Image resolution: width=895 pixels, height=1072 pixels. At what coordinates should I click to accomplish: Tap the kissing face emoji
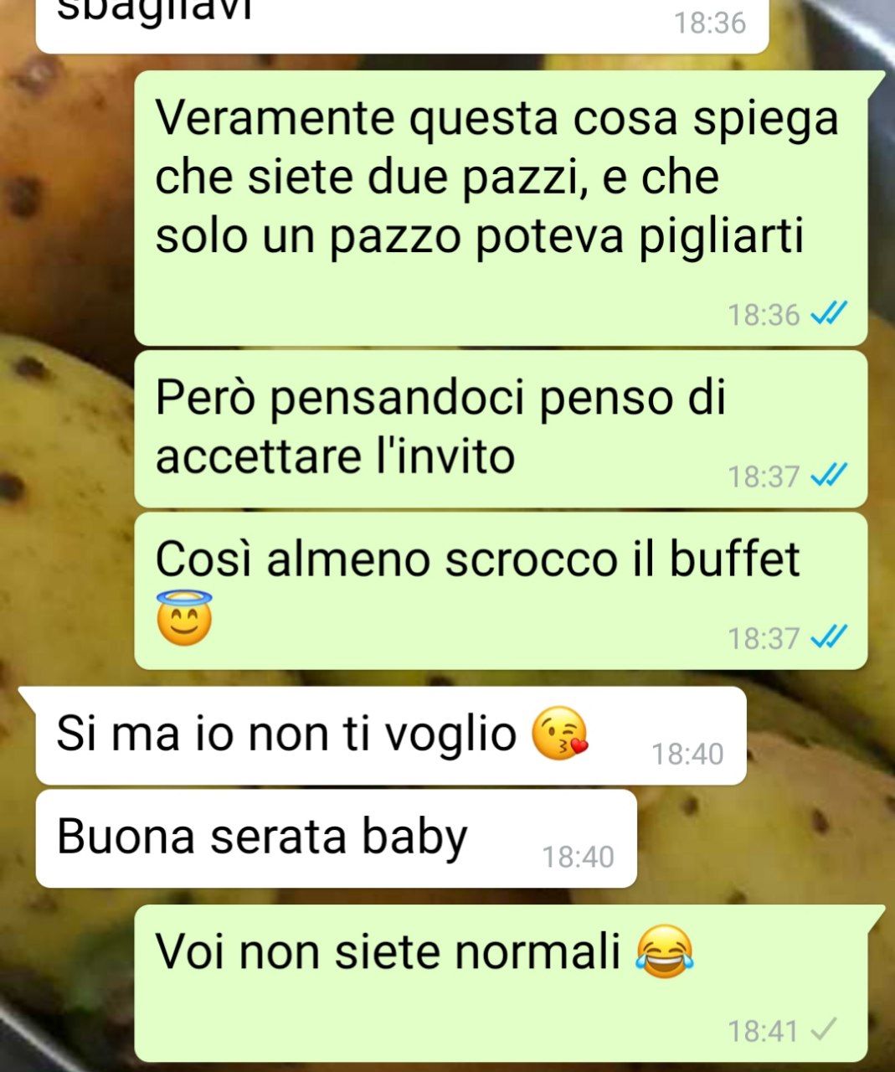[x=561, y=734]
